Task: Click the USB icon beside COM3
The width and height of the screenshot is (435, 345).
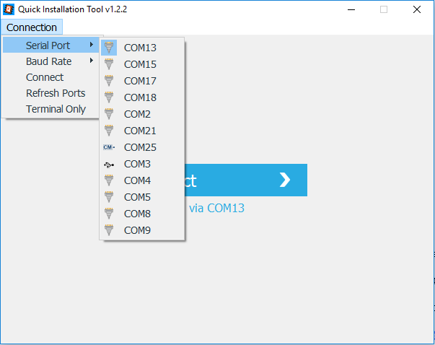Action: coord(109,164)
